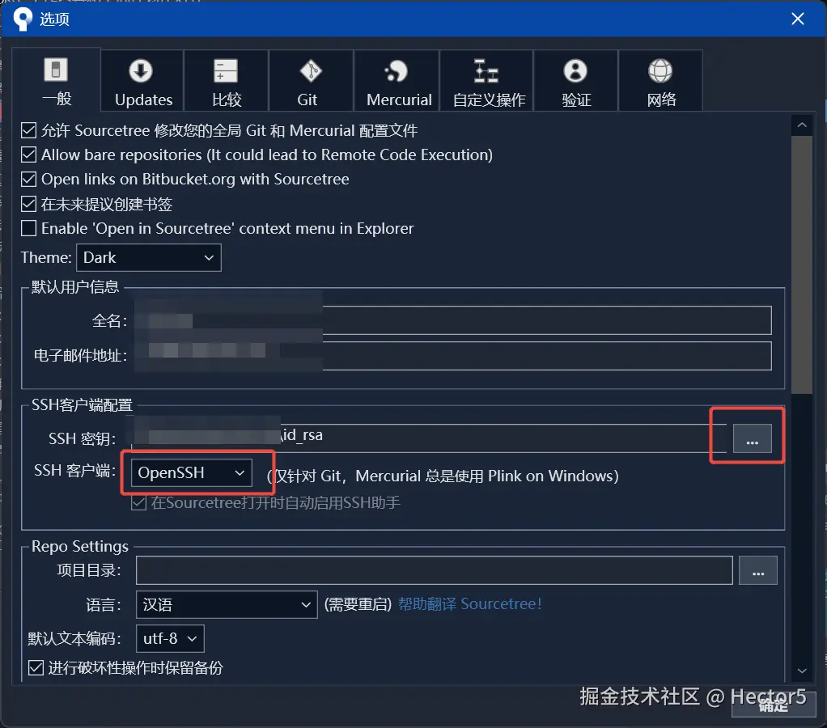Toggle 进行破坏性操作时保留备份 backup option
Viewport: 827px width, 728px height.
(x=28, y=668)
